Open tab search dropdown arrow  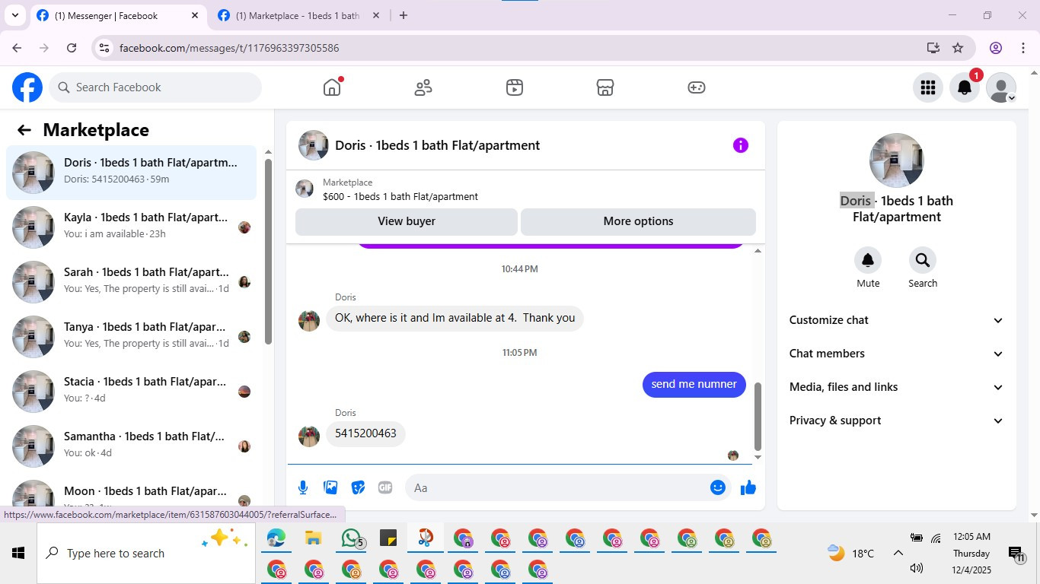14,15
